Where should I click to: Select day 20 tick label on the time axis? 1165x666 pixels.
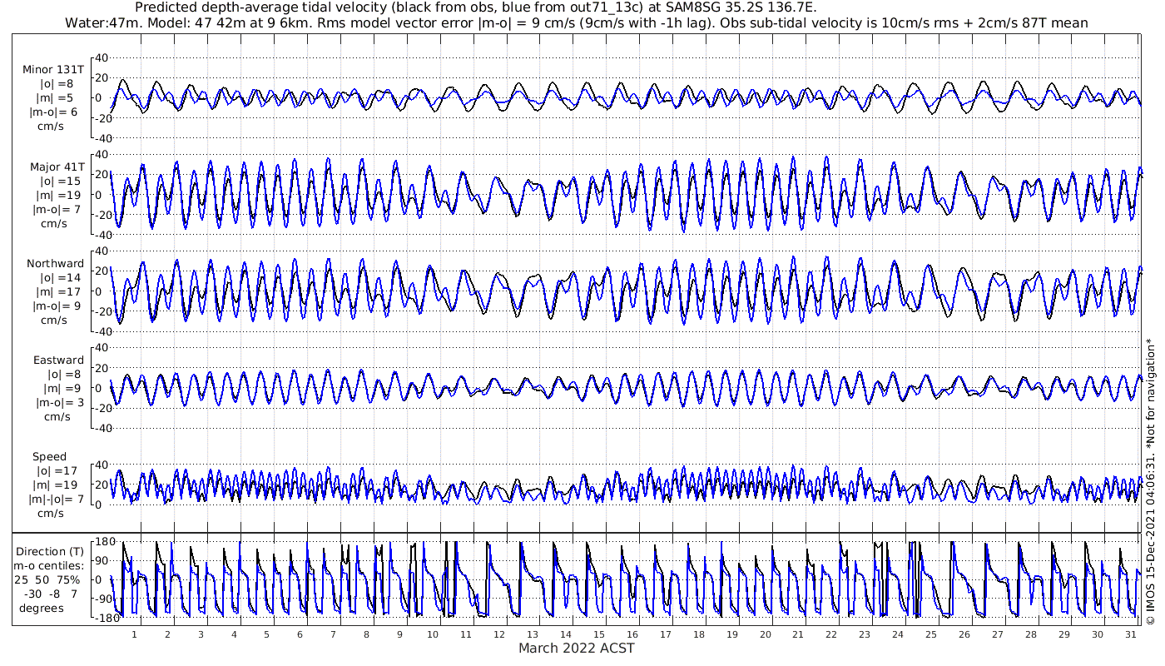click(765, 634)
